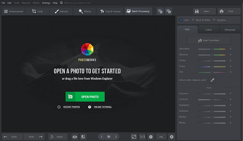
Task: Open the Settings menu
Action: pos(46,3)
